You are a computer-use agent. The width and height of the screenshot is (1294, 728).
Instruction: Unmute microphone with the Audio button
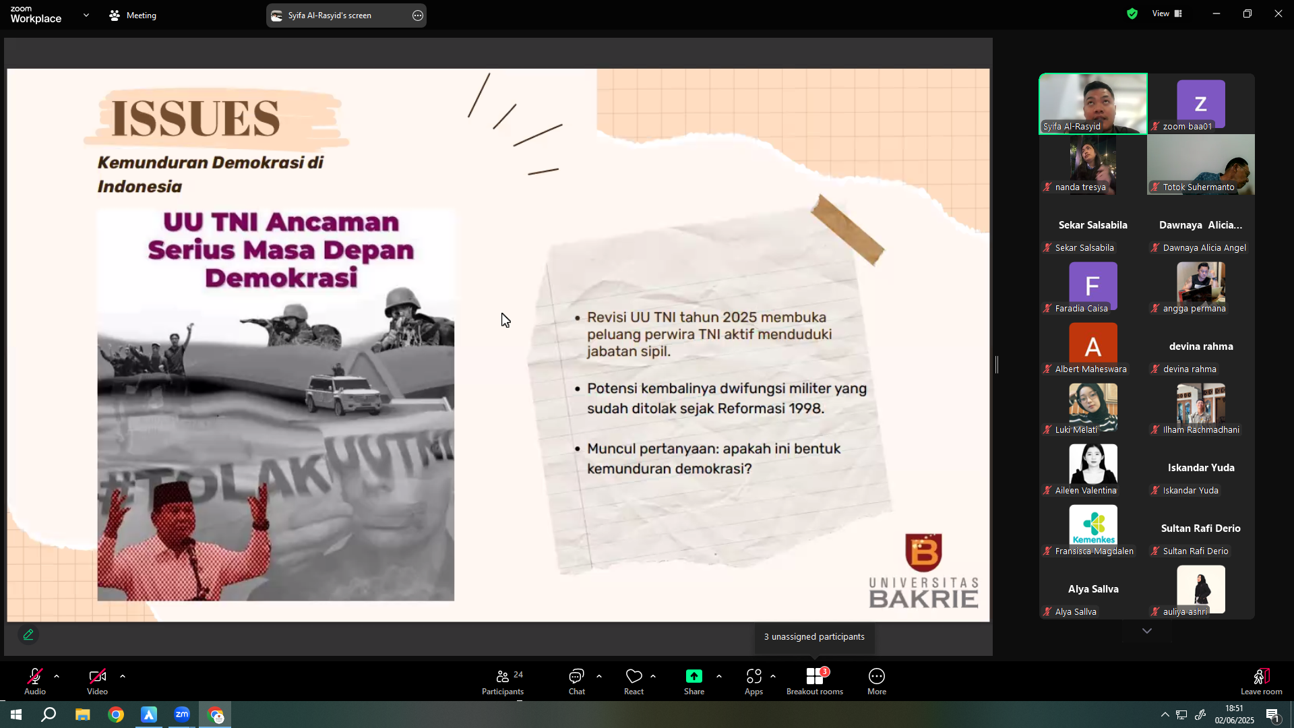click(35, 681)
